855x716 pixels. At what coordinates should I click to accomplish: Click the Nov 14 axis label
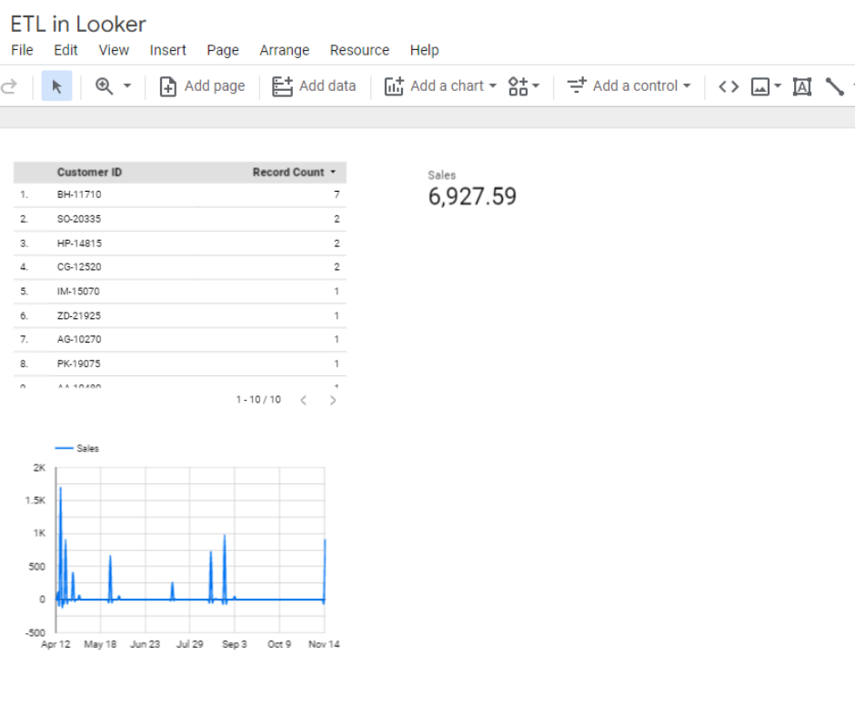point(324,644)
